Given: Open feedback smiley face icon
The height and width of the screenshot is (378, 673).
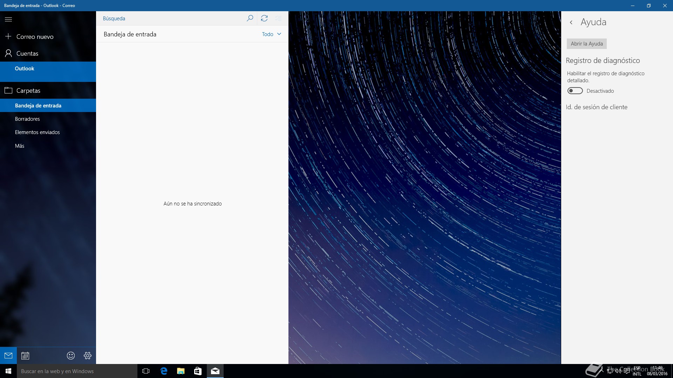Looking at the screenshot, I should point(71,356).
